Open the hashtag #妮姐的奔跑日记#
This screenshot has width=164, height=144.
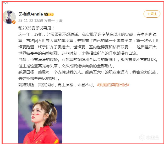pos(113,85)
